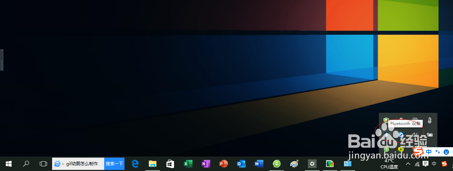Click the green e browser icon in overflow
Image resolution: width=453 pixels, height=171 pixels.
tap(386, 149)
